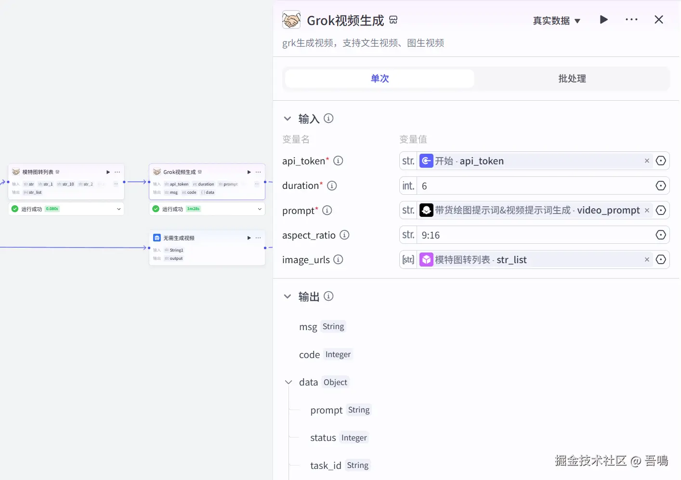Open variable picker for prompt field
This screenshot has height=480, width=681.
(x=661, y=210)
